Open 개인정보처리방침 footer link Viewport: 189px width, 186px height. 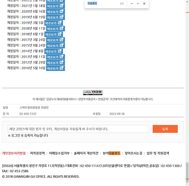pyautogui.click(x=14, y=153)
